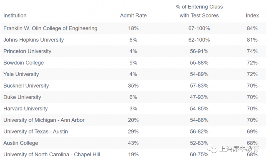Click the Index column header
The height and width of the screenshot is (161, 268).
click(x=252, y=15)
